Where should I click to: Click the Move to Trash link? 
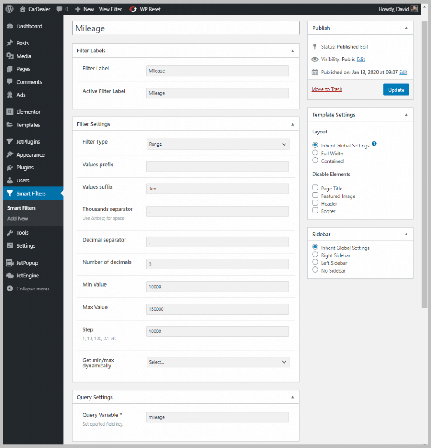(x=327, y=89)
